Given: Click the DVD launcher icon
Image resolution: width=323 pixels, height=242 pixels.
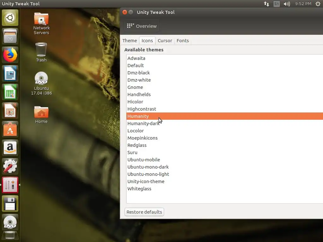Looking at the screenshot, I should pyautogui.click(x=10, y=222).
